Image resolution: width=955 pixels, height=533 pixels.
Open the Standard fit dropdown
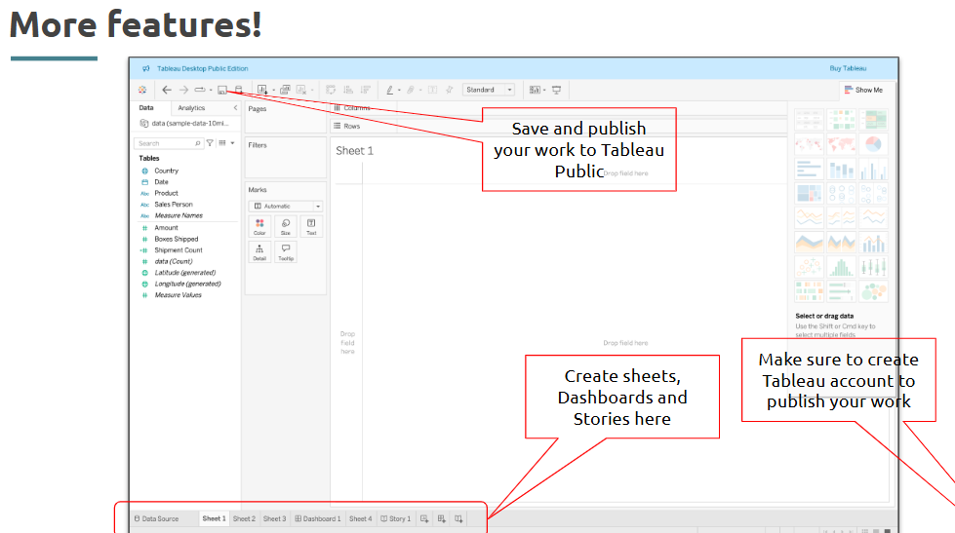(489, 90)
